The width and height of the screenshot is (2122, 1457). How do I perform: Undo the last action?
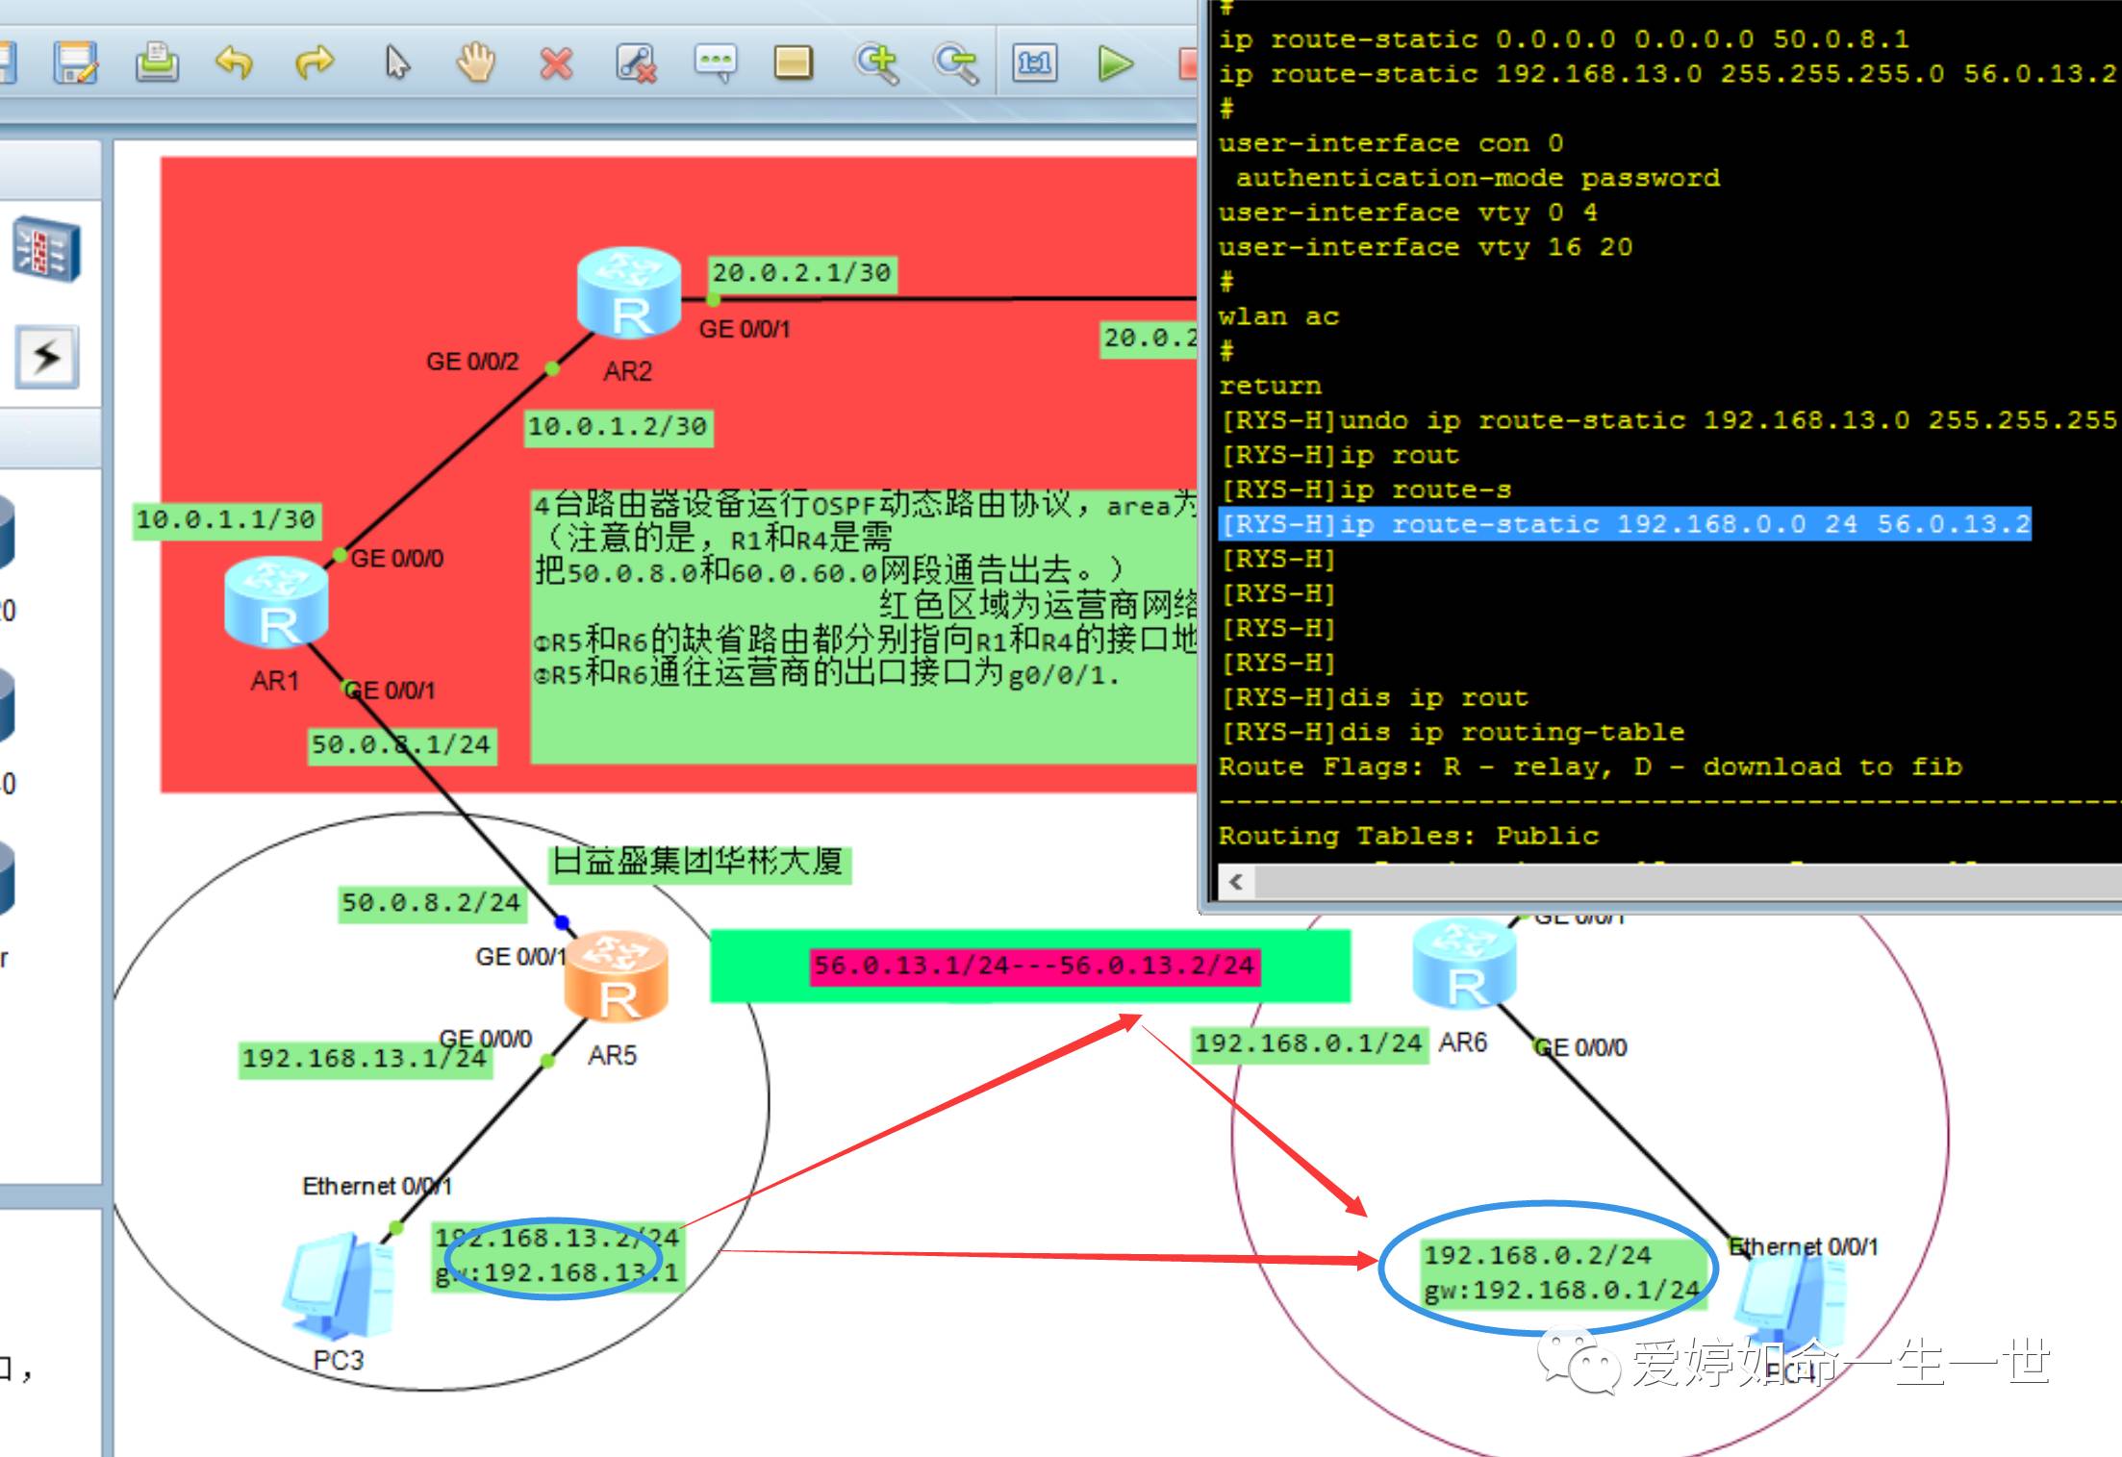coord(234,63)
